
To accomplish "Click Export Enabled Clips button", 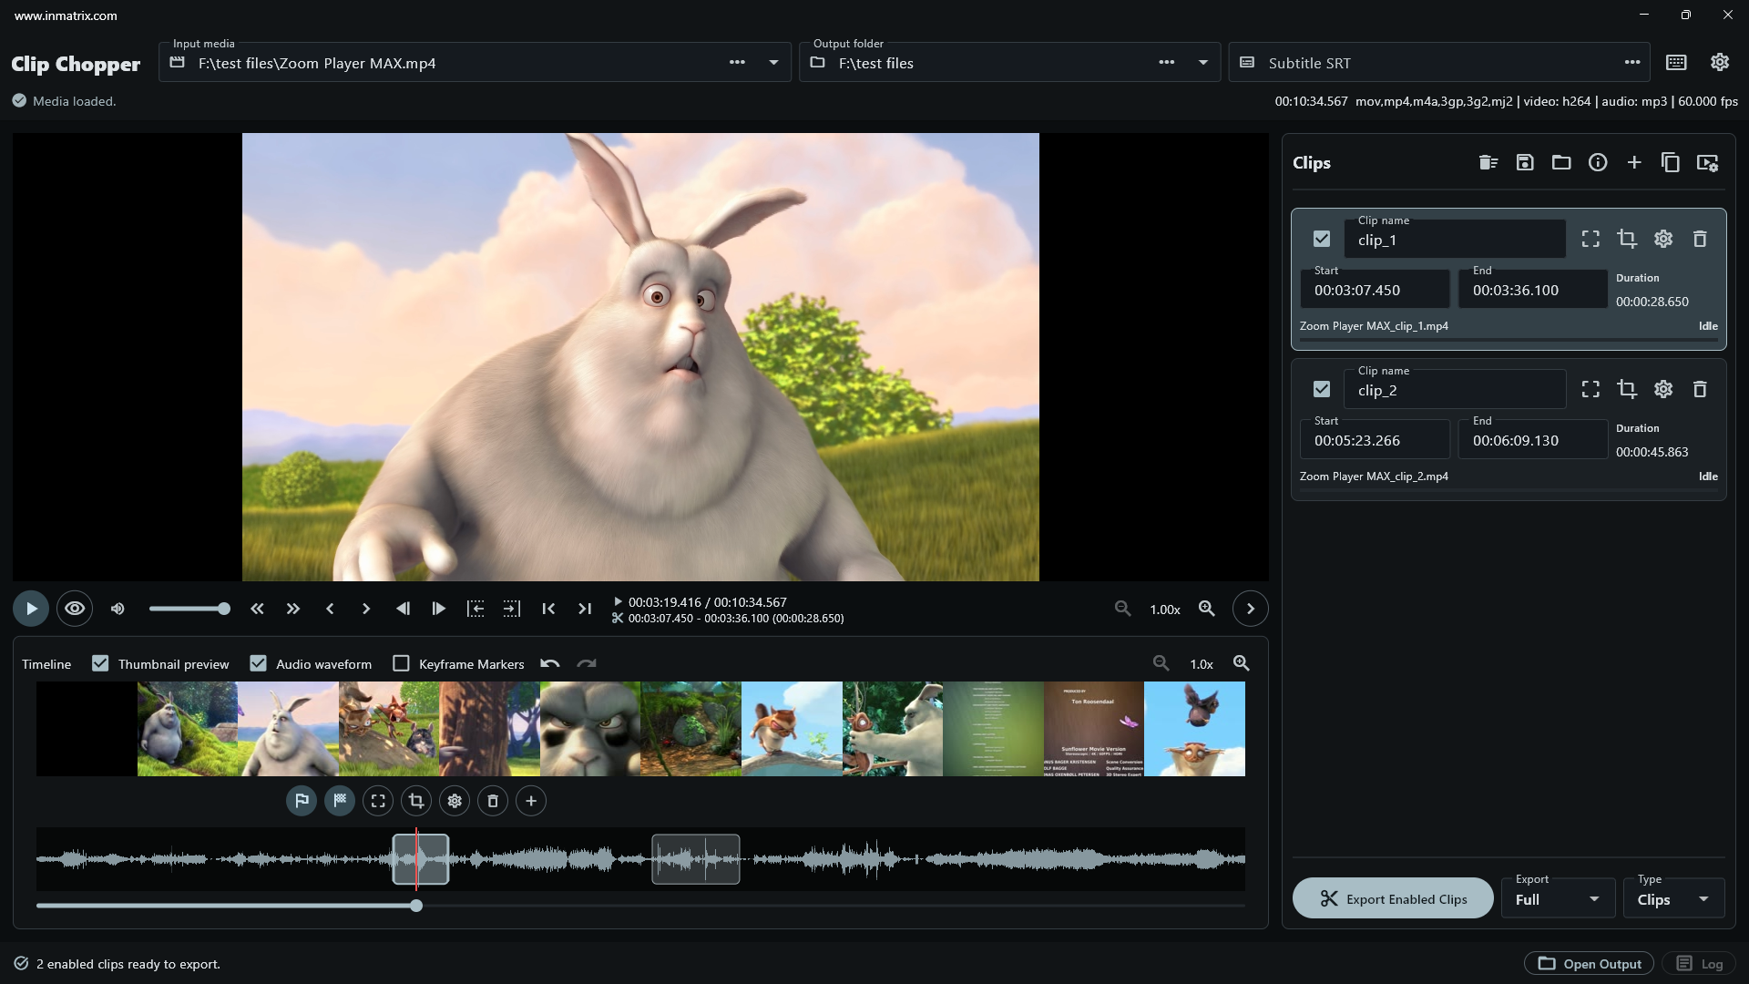I will point(1393,898).
